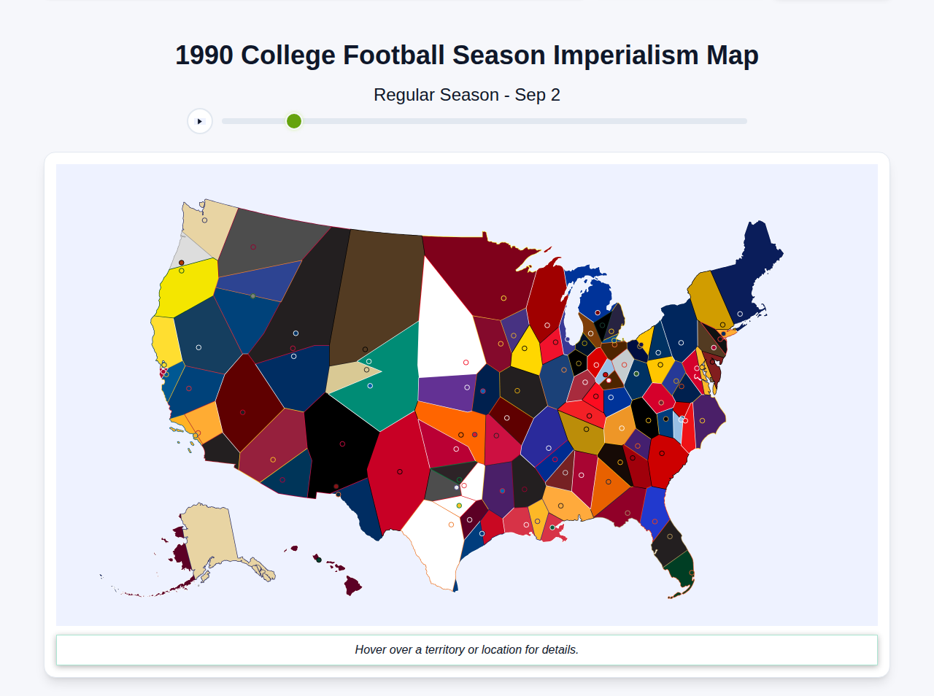The image size is (934, 696).
Task: Select the dark location marker in Montana's brown territory
Action: click(365, 349)
